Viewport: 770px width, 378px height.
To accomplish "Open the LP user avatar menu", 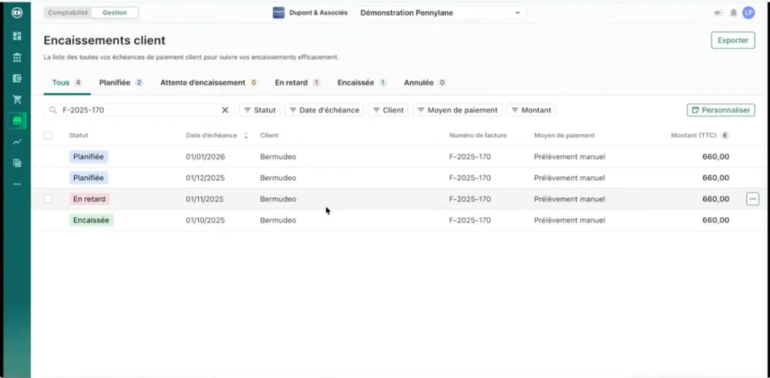I will pos(748,13).
